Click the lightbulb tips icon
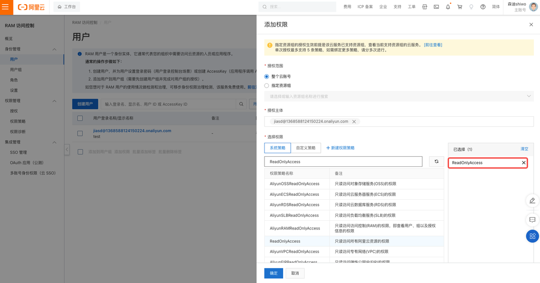 [x=471, y=7]
